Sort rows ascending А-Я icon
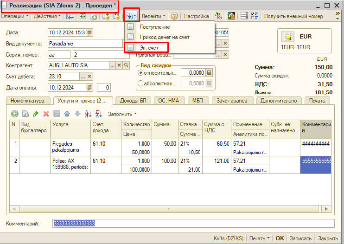The image size is (344, 244). [x=88, y=114]
